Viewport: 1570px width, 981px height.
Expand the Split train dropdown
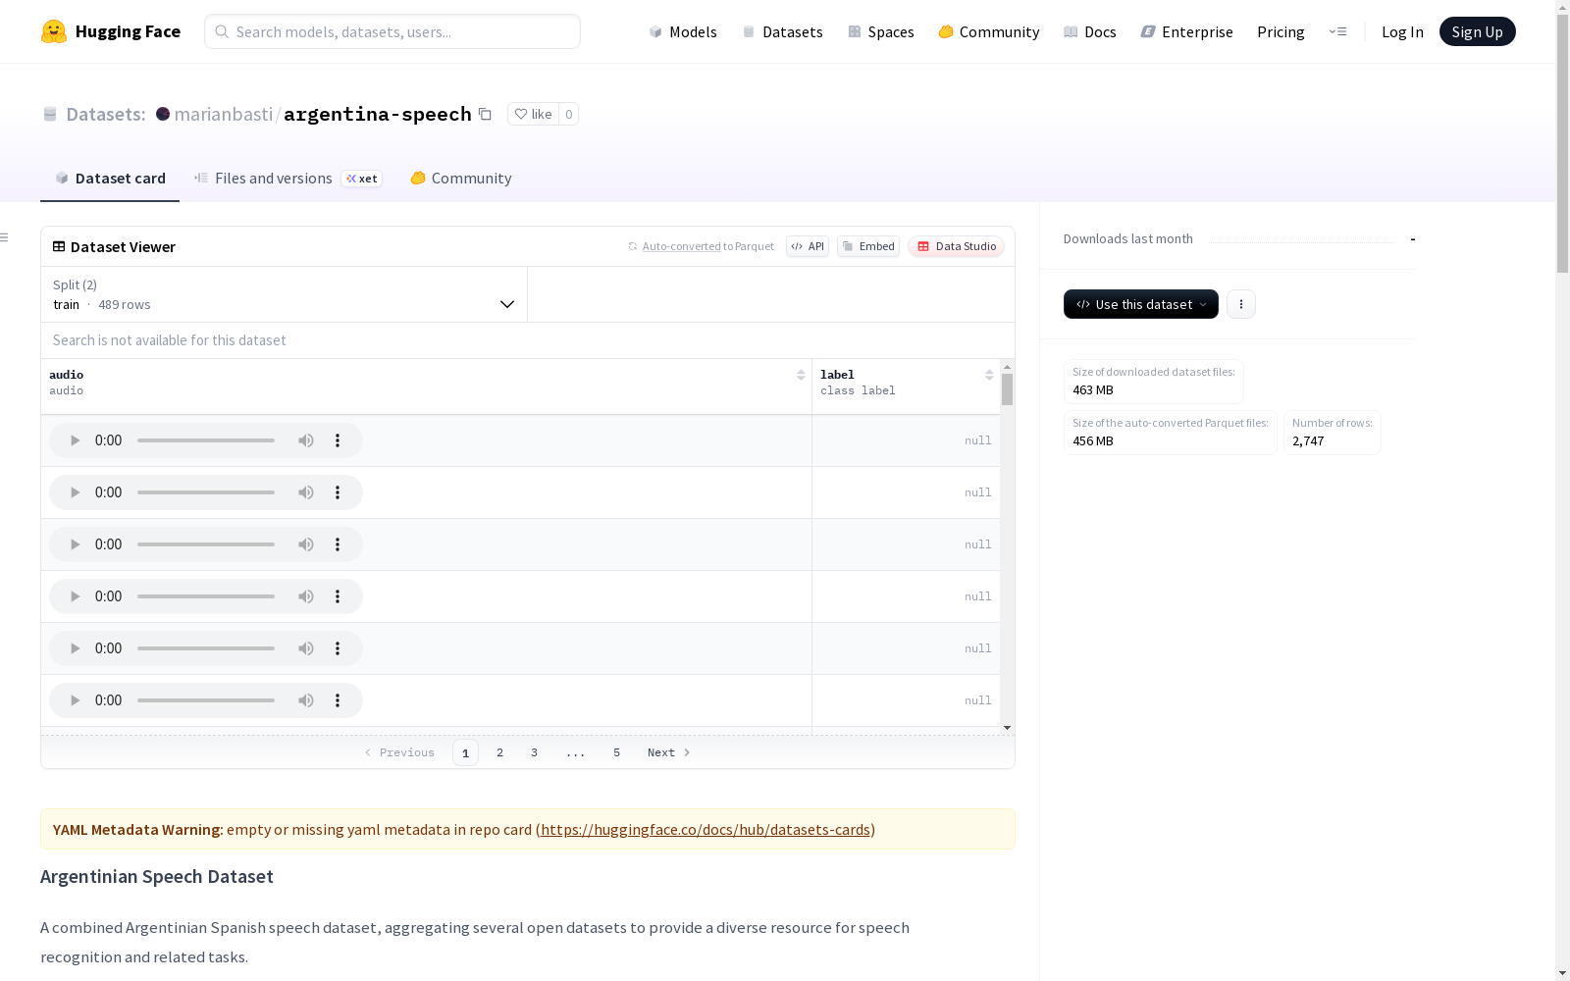click(x=284, y=294)
